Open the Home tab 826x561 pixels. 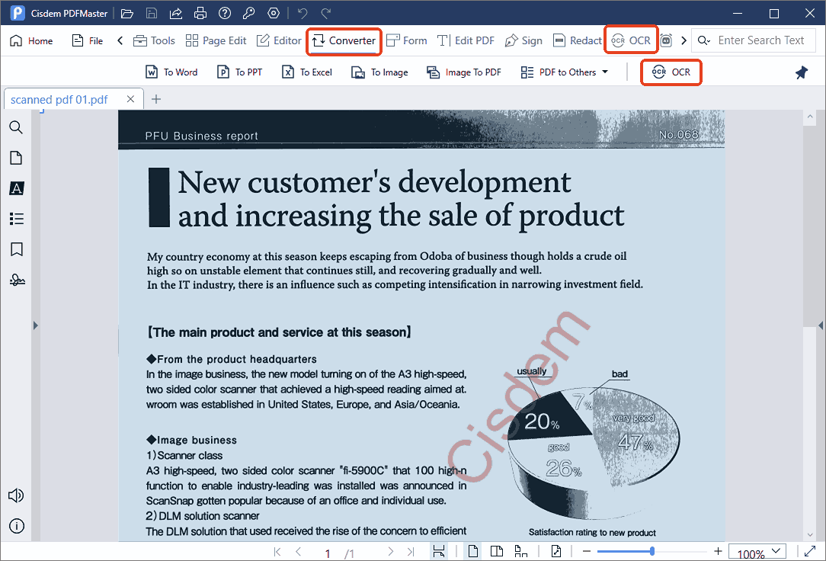click(31, 40)
